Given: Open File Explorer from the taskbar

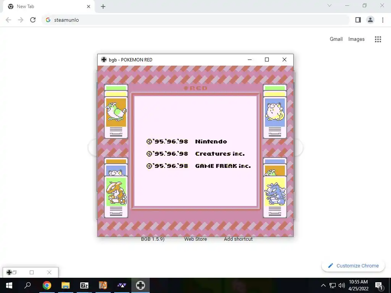Looking at the screenshot, I should coord(66,285).
